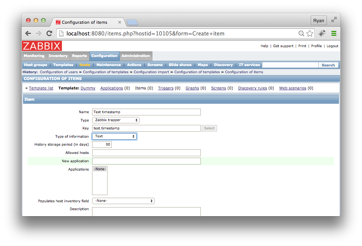Screen dimensions: 362x246
Task: Go to Slide shows submenu
Action: point(180,65)
